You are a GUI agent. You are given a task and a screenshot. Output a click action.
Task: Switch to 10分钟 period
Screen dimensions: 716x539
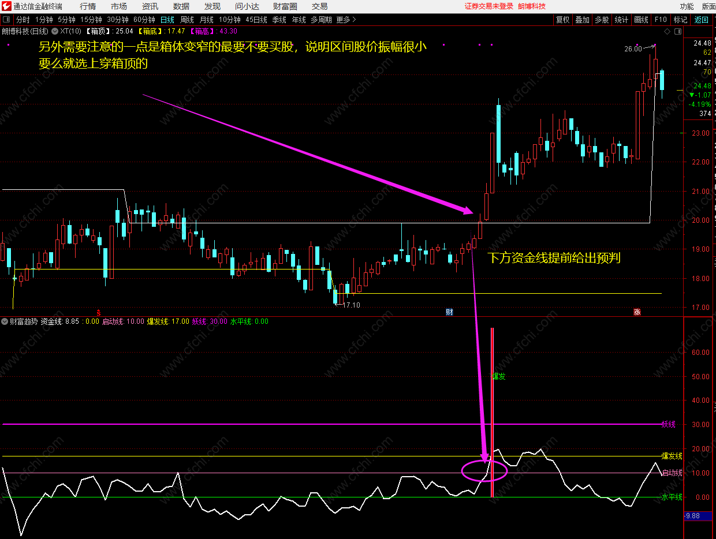pos(230,20)
